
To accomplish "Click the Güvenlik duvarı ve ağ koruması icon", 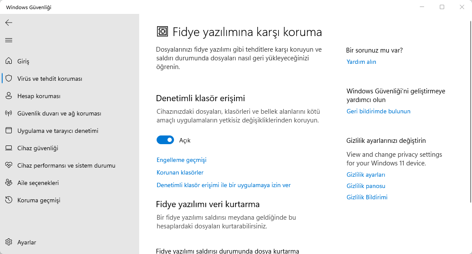I will coord(9,113).
